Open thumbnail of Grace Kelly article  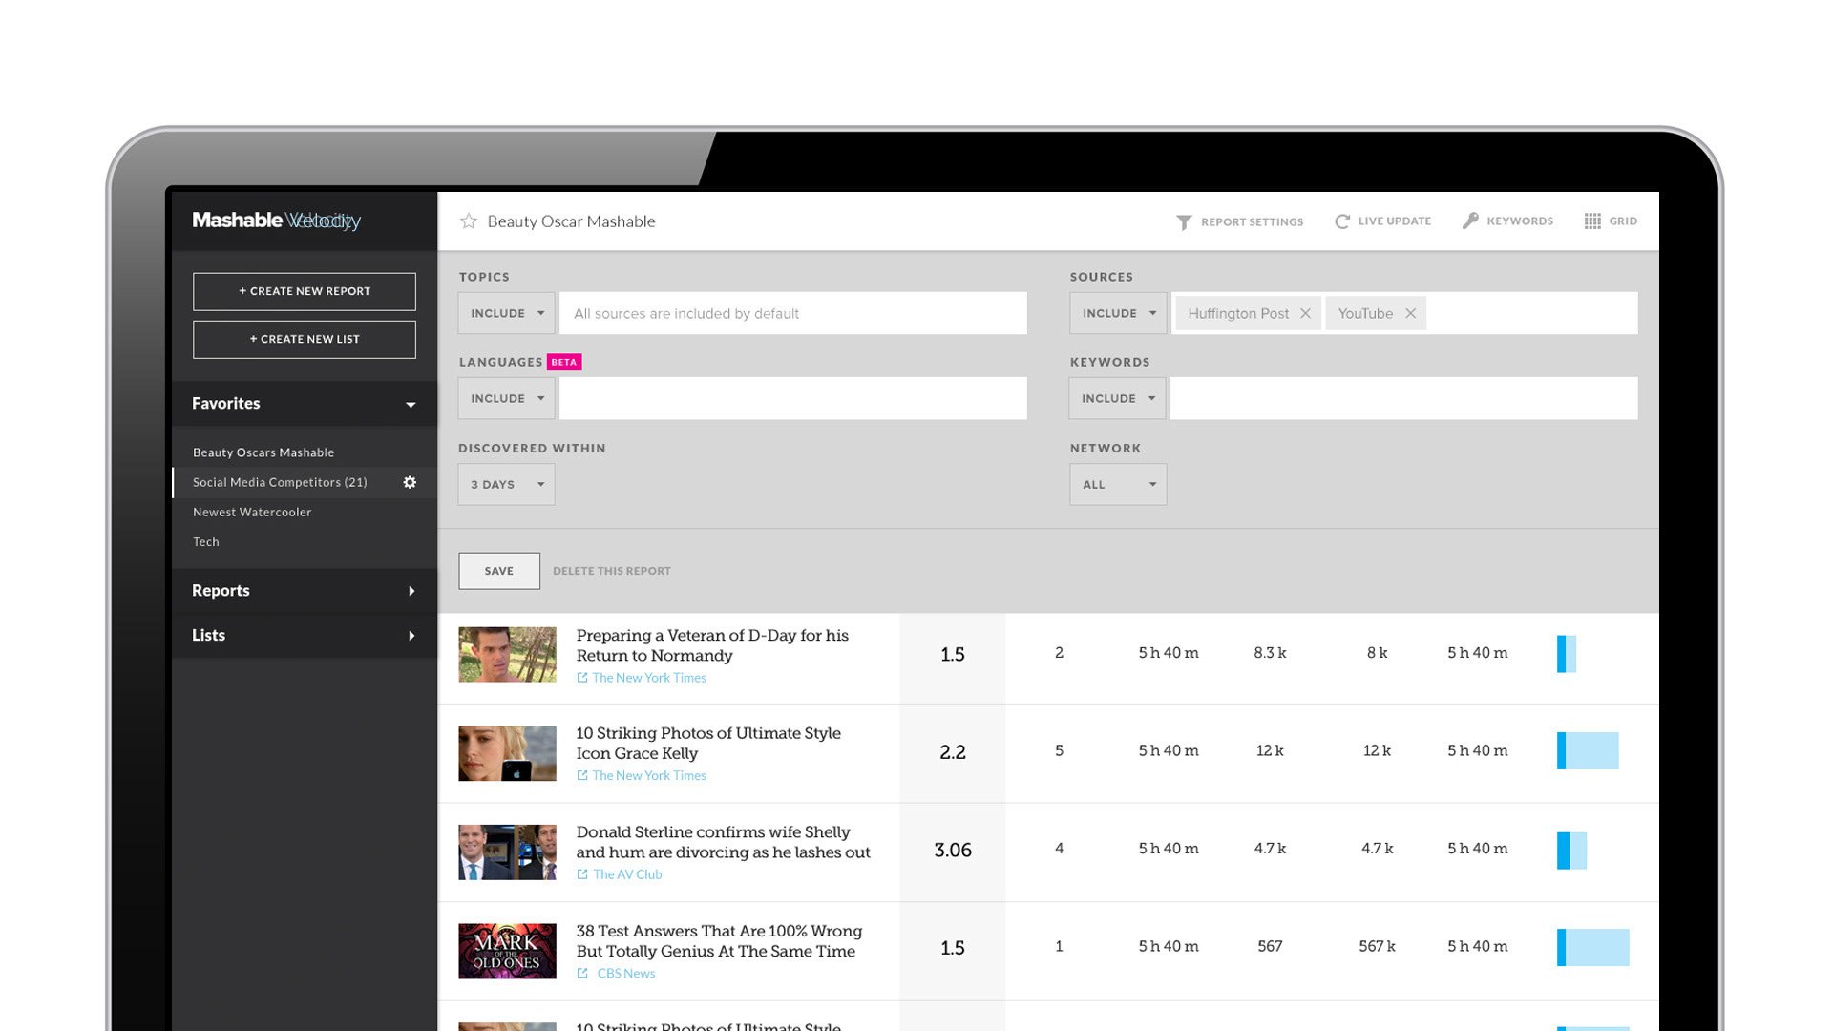507,753
